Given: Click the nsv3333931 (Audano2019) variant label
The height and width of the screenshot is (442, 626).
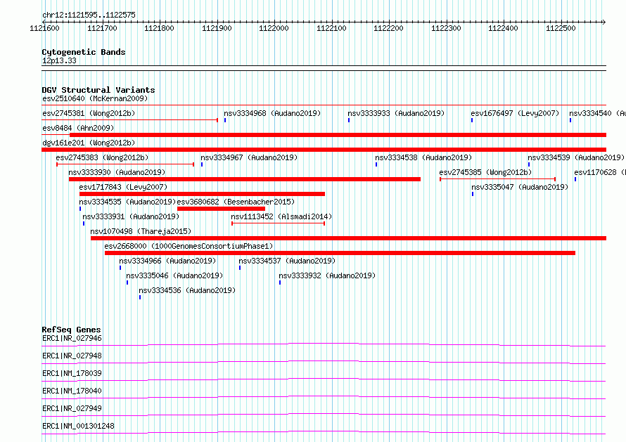Looking at the screenshot, I should pos(131,216).
